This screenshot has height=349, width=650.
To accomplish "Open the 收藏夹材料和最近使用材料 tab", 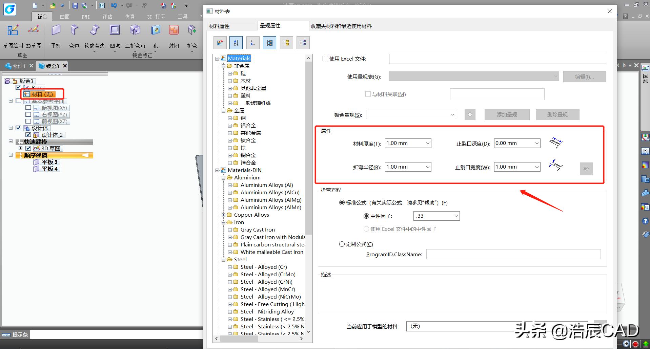I will (341, 26).
